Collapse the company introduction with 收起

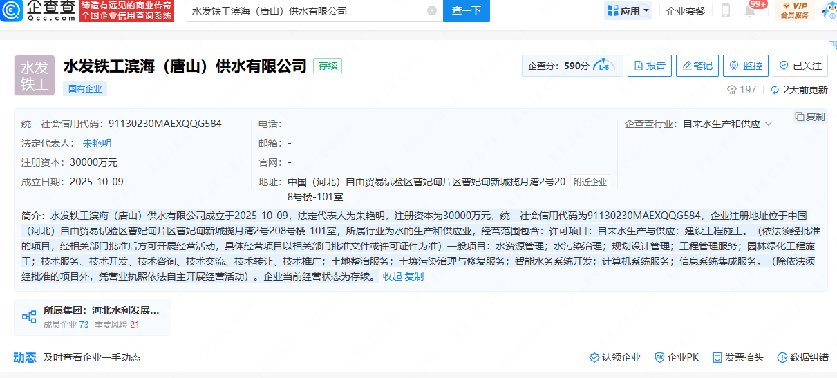392,276
